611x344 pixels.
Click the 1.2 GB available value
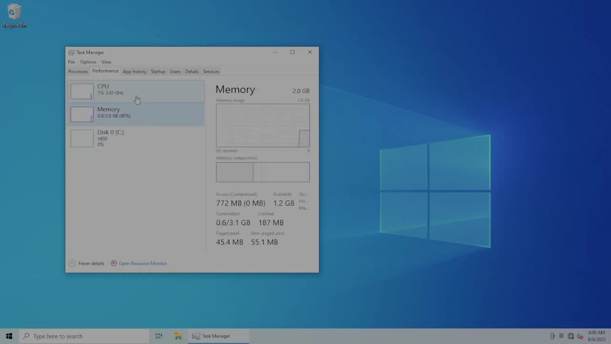(x=284, y=203)
